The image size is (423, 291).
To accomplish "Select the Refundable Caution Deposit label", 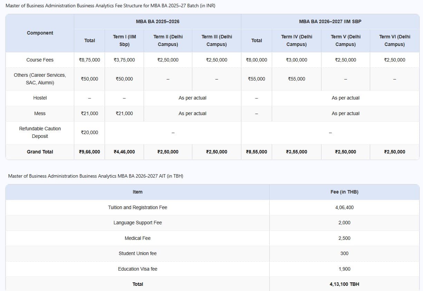I will pyautogui.click(x=40, y=132).
